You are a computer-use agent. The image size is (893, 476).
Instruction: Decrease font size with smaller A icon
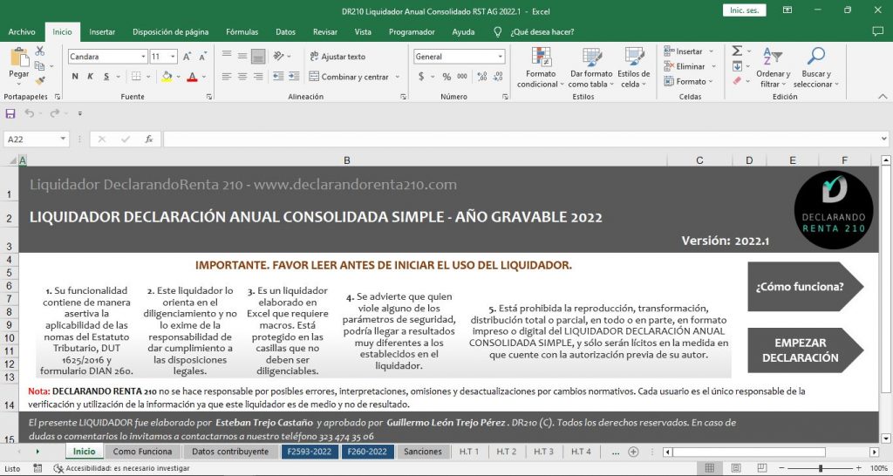pyautogui.click(x=202, y=57)
